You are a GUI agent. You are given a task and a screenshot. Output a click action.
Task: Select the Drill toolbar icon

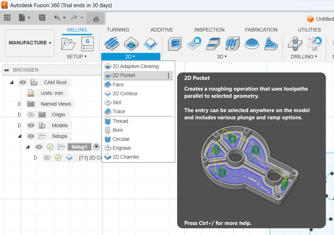pos(295,44)
